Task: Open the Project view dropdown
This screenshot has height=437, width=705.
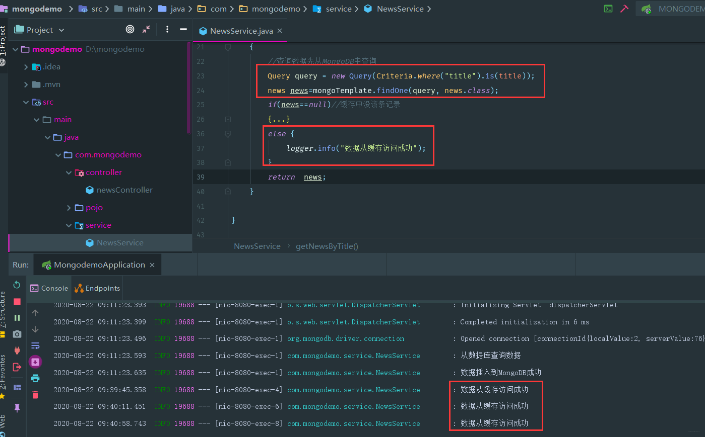Action: point(40,30)
